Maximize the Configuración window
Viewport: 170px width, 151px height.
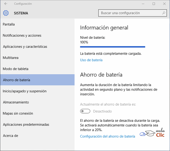click(154, 4)
